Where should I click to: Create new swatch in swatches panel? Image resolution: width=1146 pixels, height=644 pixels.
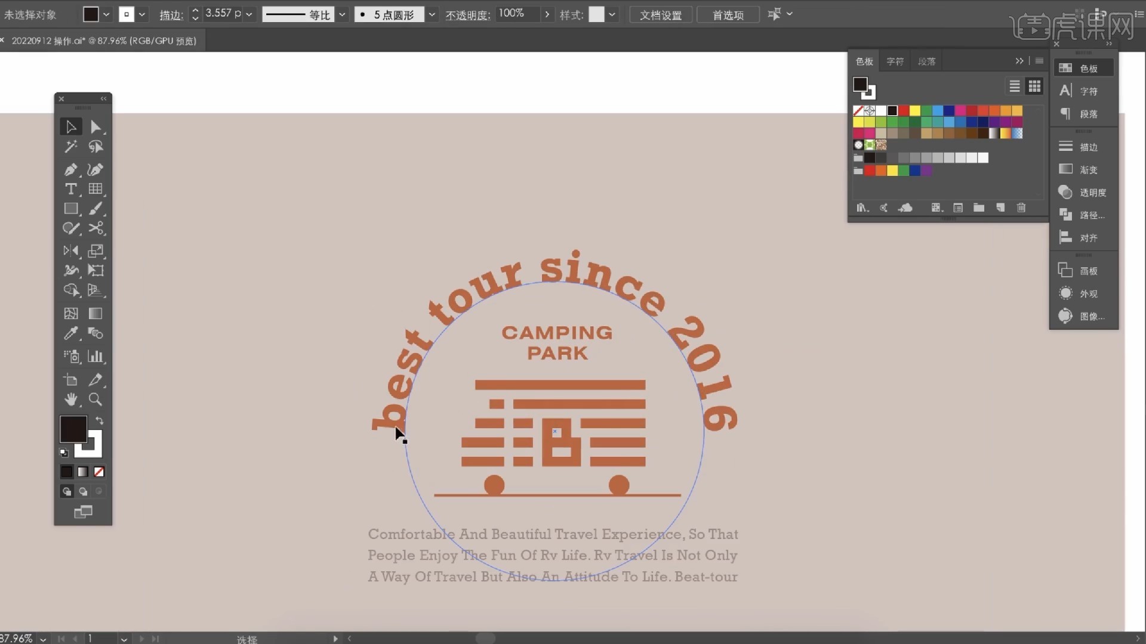tap(1000, 208)
